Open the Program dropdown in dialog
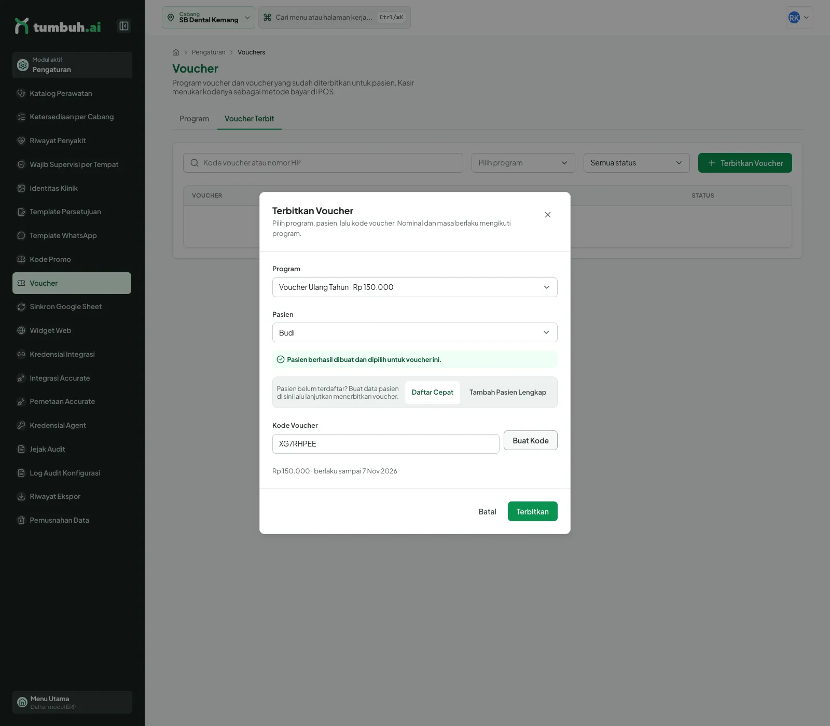Viewport: 830px width, 726px height. point(415,287)
